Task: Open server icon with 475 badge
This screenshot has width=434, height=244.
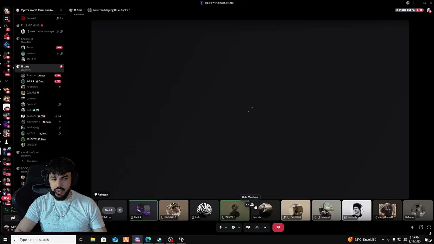Action: 6,72
